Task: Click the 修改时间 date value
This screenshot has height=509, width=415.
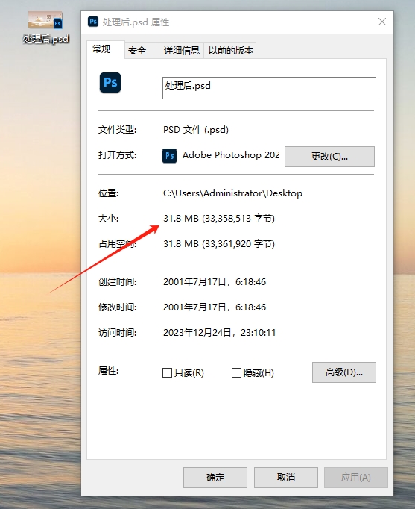Action: click(215, 307)
